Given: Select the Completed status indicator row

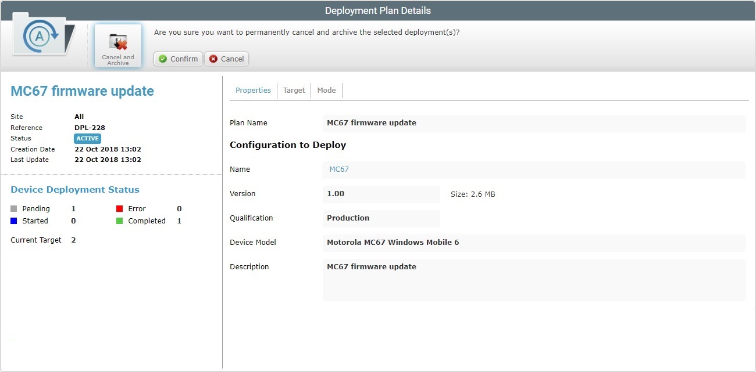Looking at the screenshot, I should click(x=147, y=221).
